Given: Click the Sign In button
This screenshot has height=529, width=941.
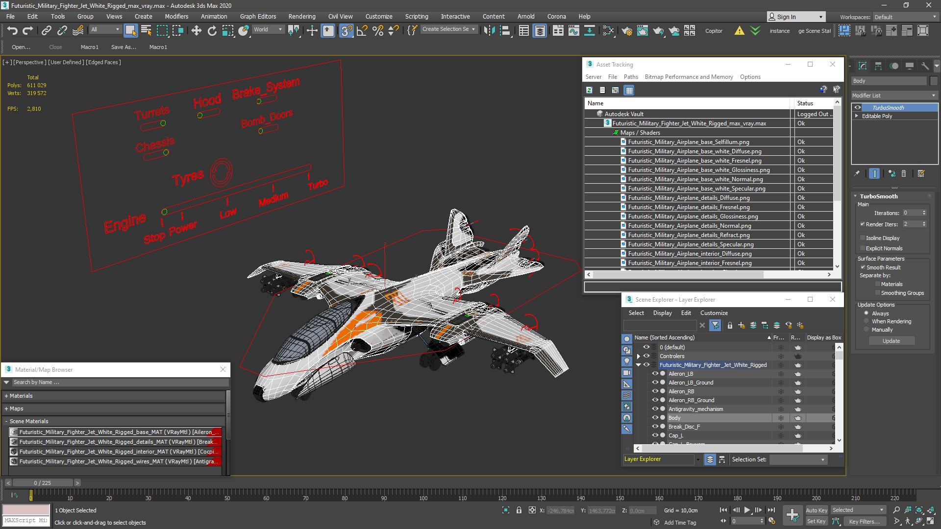Looking at the screenshot, I should pos(797,17).
